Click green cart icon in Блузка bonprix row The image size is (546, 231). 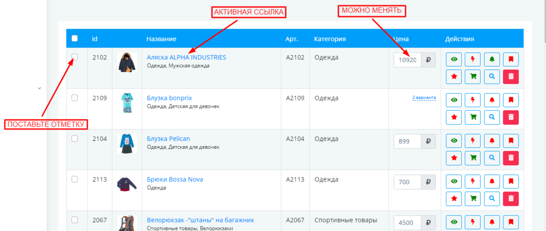point(473,117)
